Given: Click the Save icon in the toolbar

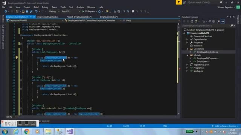Looking at the screenshot, I should tap(27, 12).
